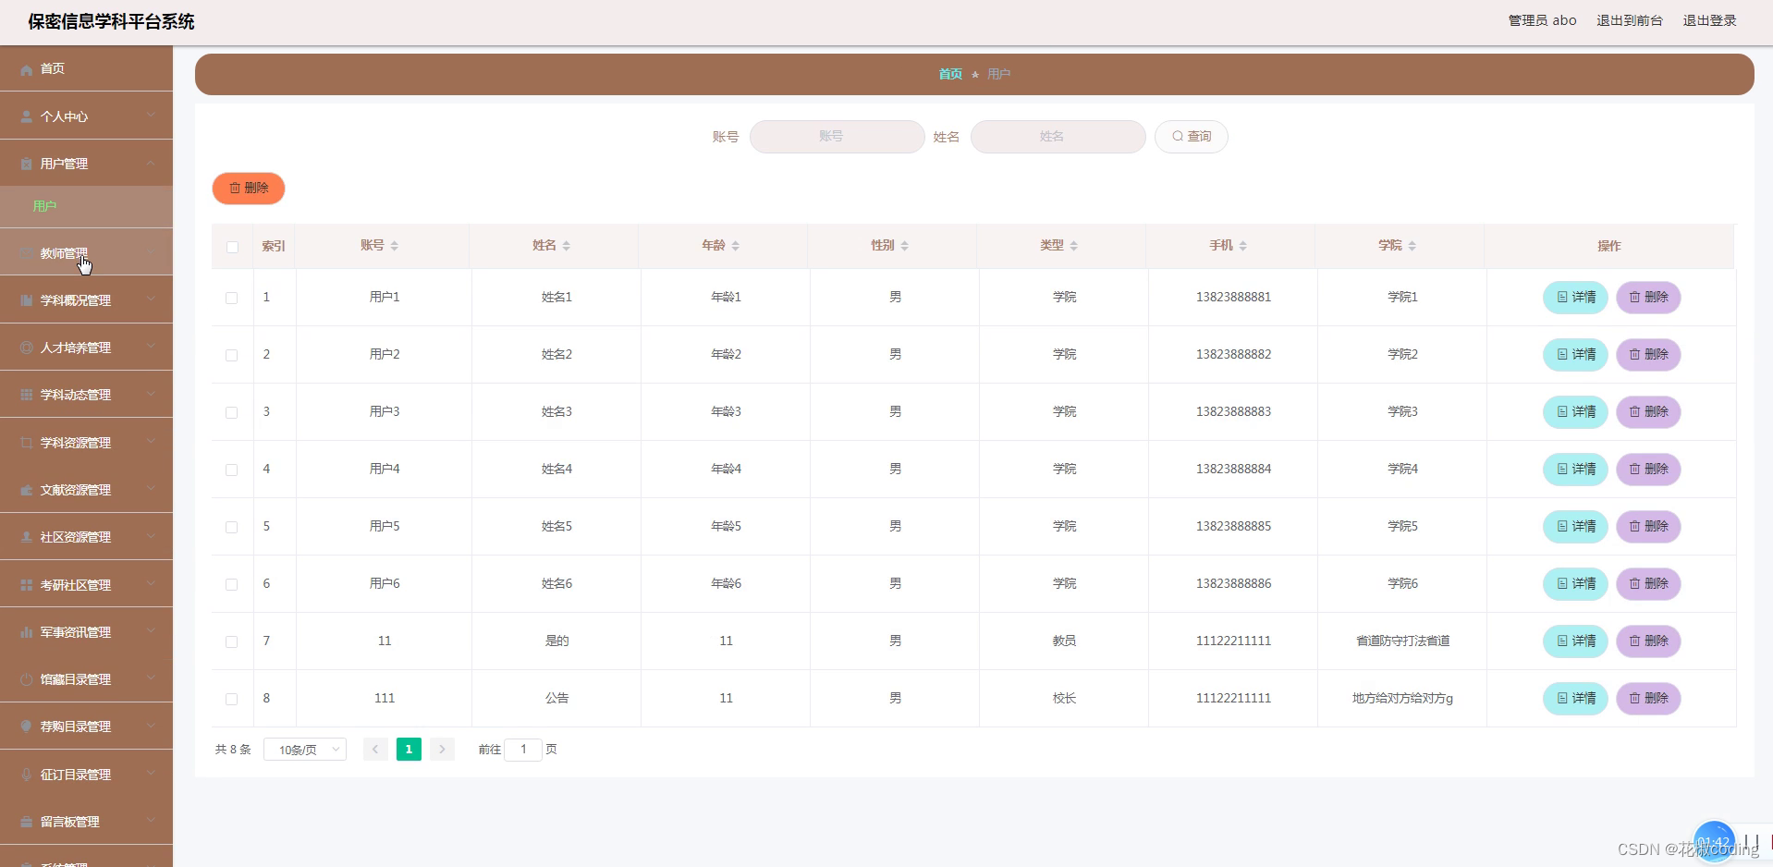This screenshot has height=867, width=1773.
Task: Expand the 学科概况管理 chevron
Action: (151, 299)
